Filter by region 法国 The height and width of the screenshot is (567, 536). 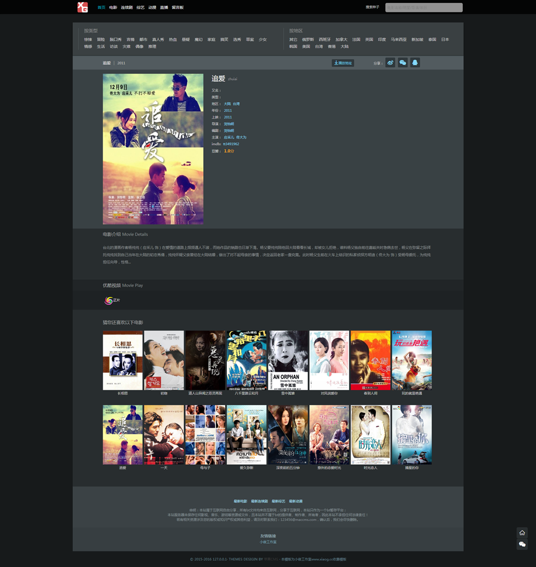[356, 40]
